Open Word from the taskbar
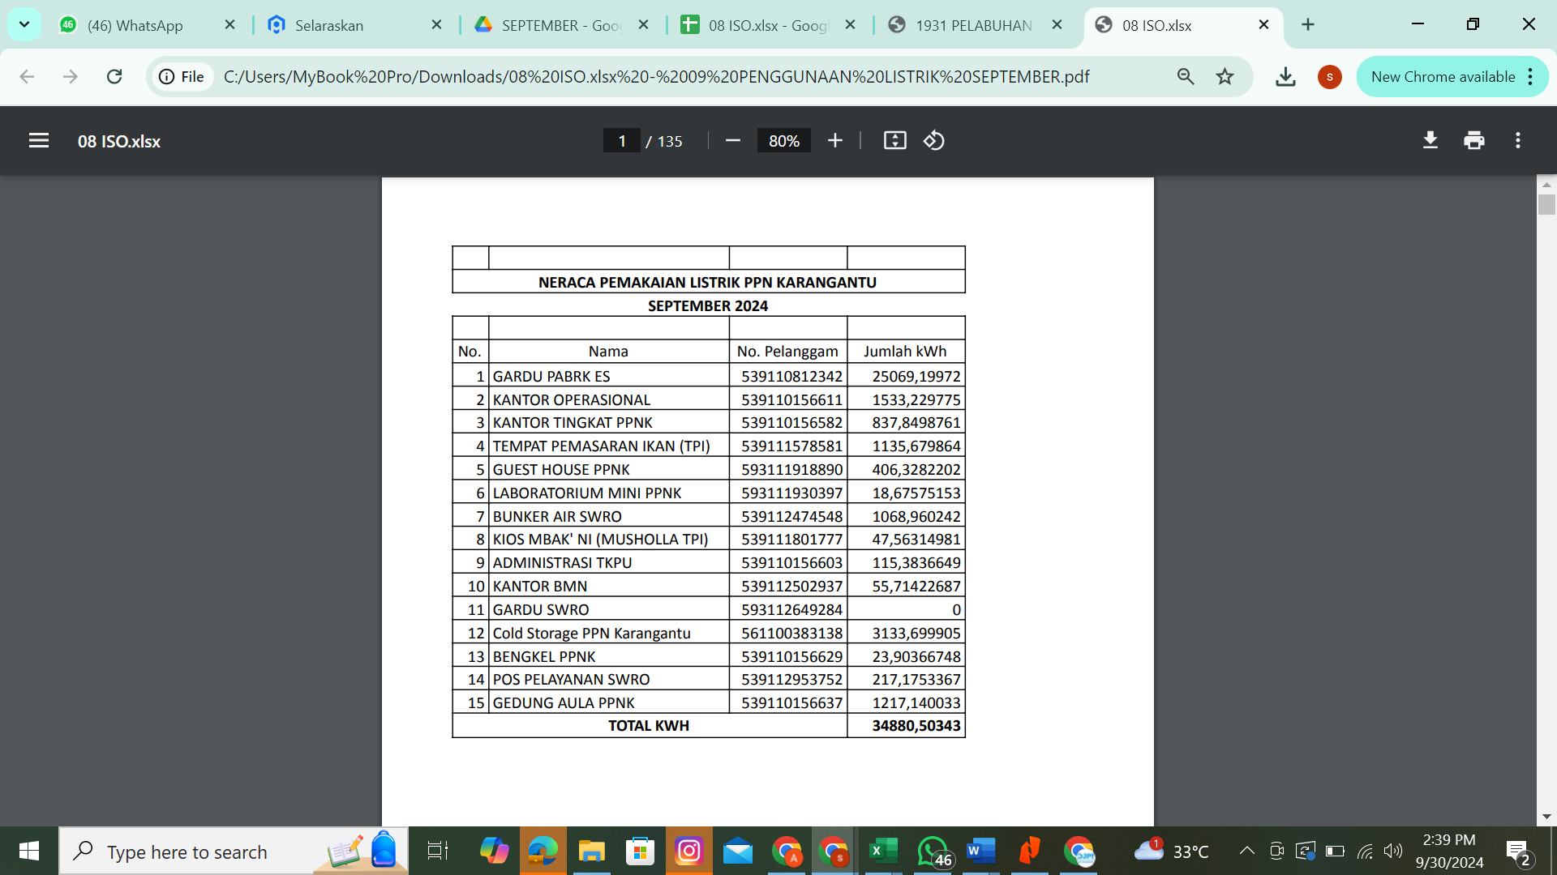Viewport: 1557px width, 875px height. pyautogui.click(x=980, y=851)
